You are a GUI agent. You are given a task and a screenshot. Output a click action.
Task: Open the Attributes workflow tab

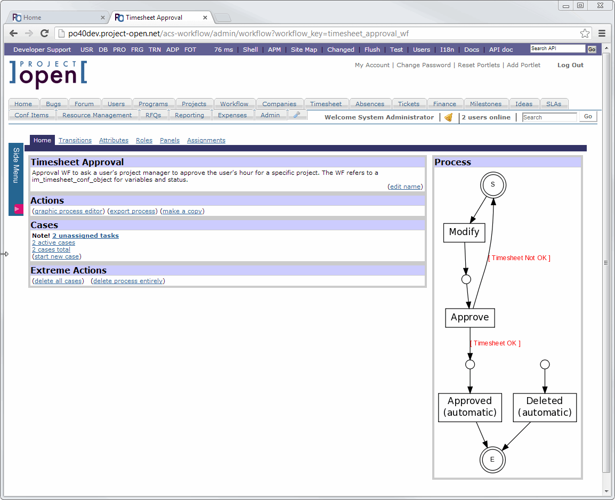(x=114, y=140)
